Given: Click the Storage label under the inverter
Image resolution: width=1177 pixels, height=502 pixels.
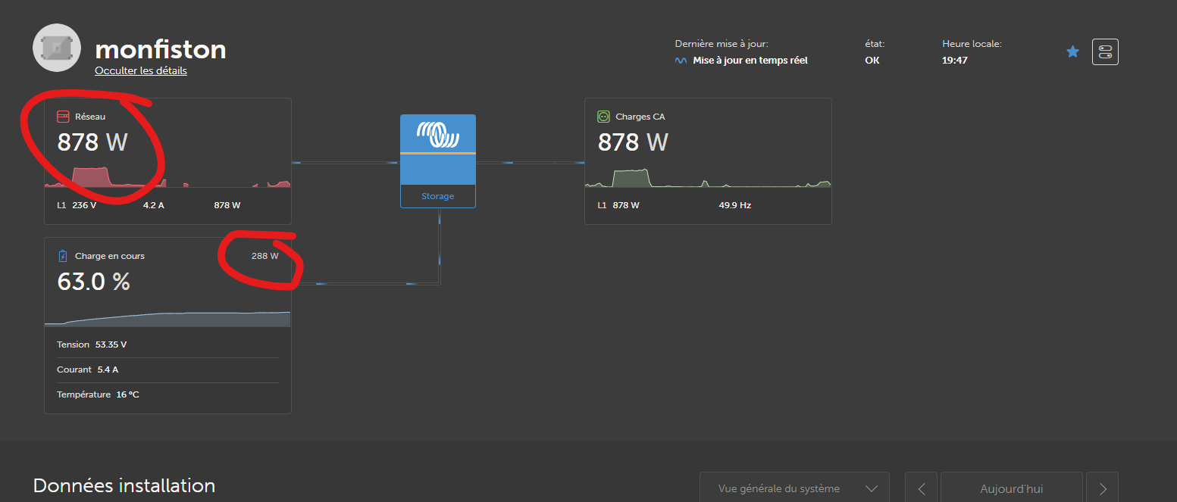Looking at the screenshot, I should coord(438,196).
